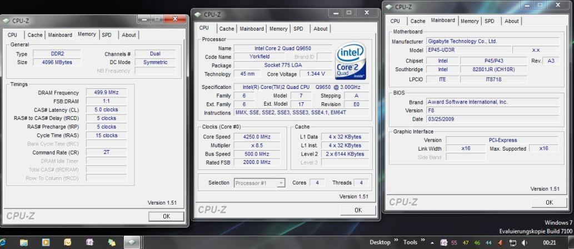Click the DRAM Frequency 499.9 MHz value
The width and height of the screenshot is (574, 249).
107,93
